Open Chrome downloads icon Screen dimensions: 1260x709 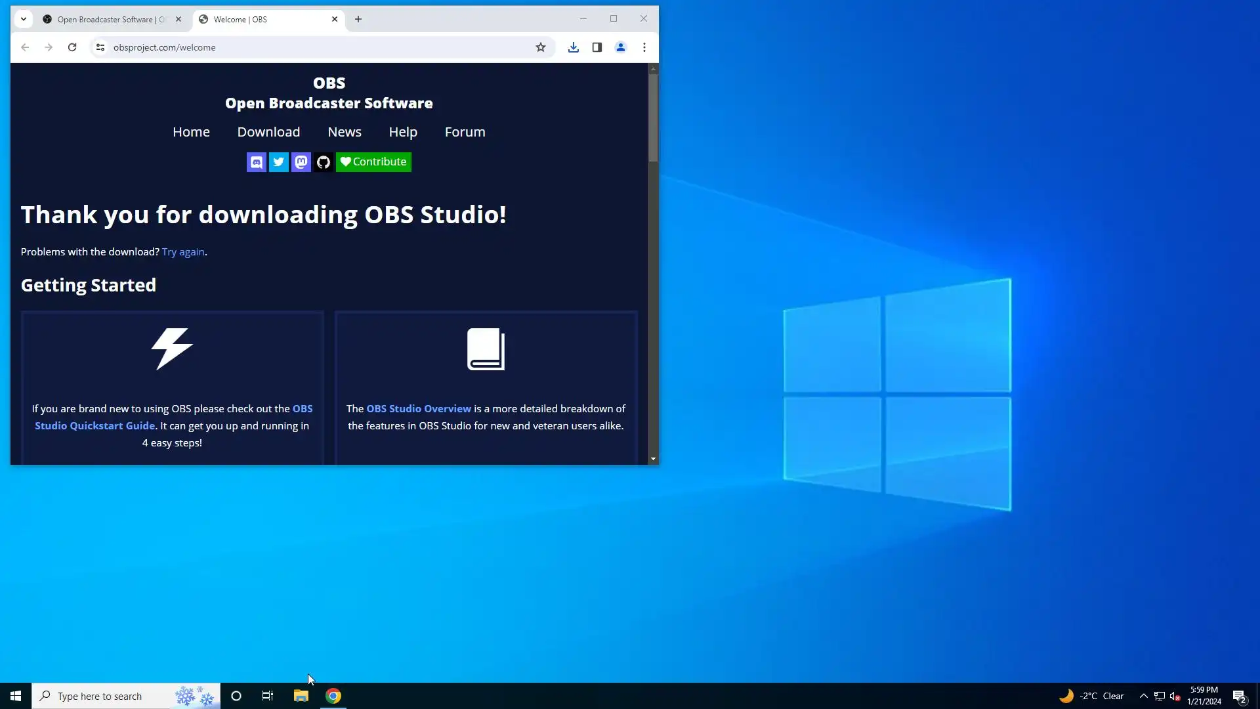click(574, 47)
